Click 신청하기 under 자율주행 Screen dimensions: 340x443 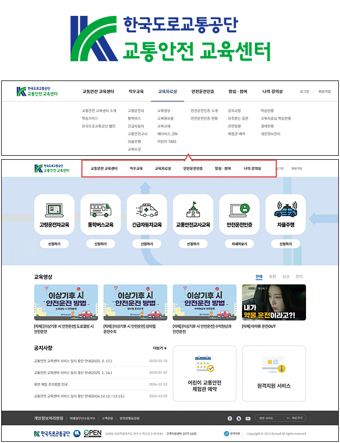pos(286,244)
